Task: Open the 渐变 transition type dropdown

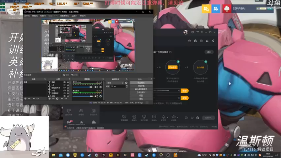Action: pos(115,83)
